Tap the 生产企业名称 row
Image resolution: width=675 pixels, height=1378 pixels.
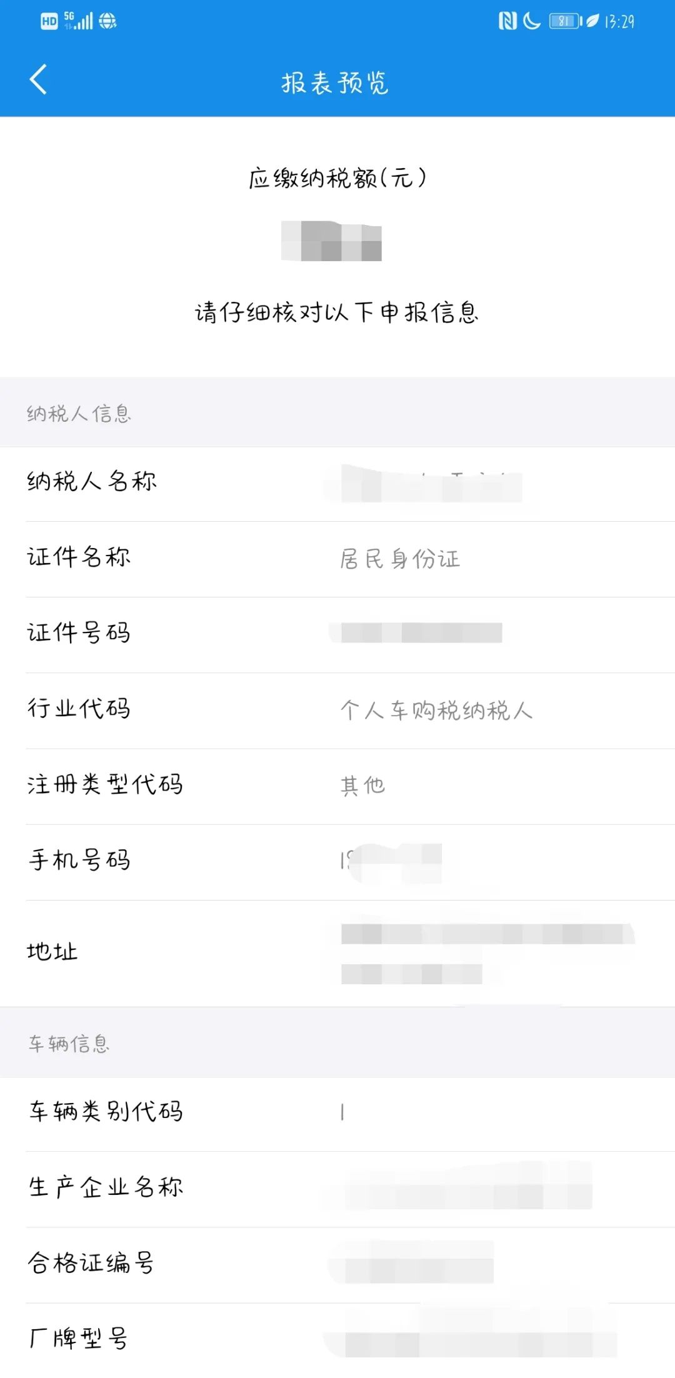[x=337, y=1189]
